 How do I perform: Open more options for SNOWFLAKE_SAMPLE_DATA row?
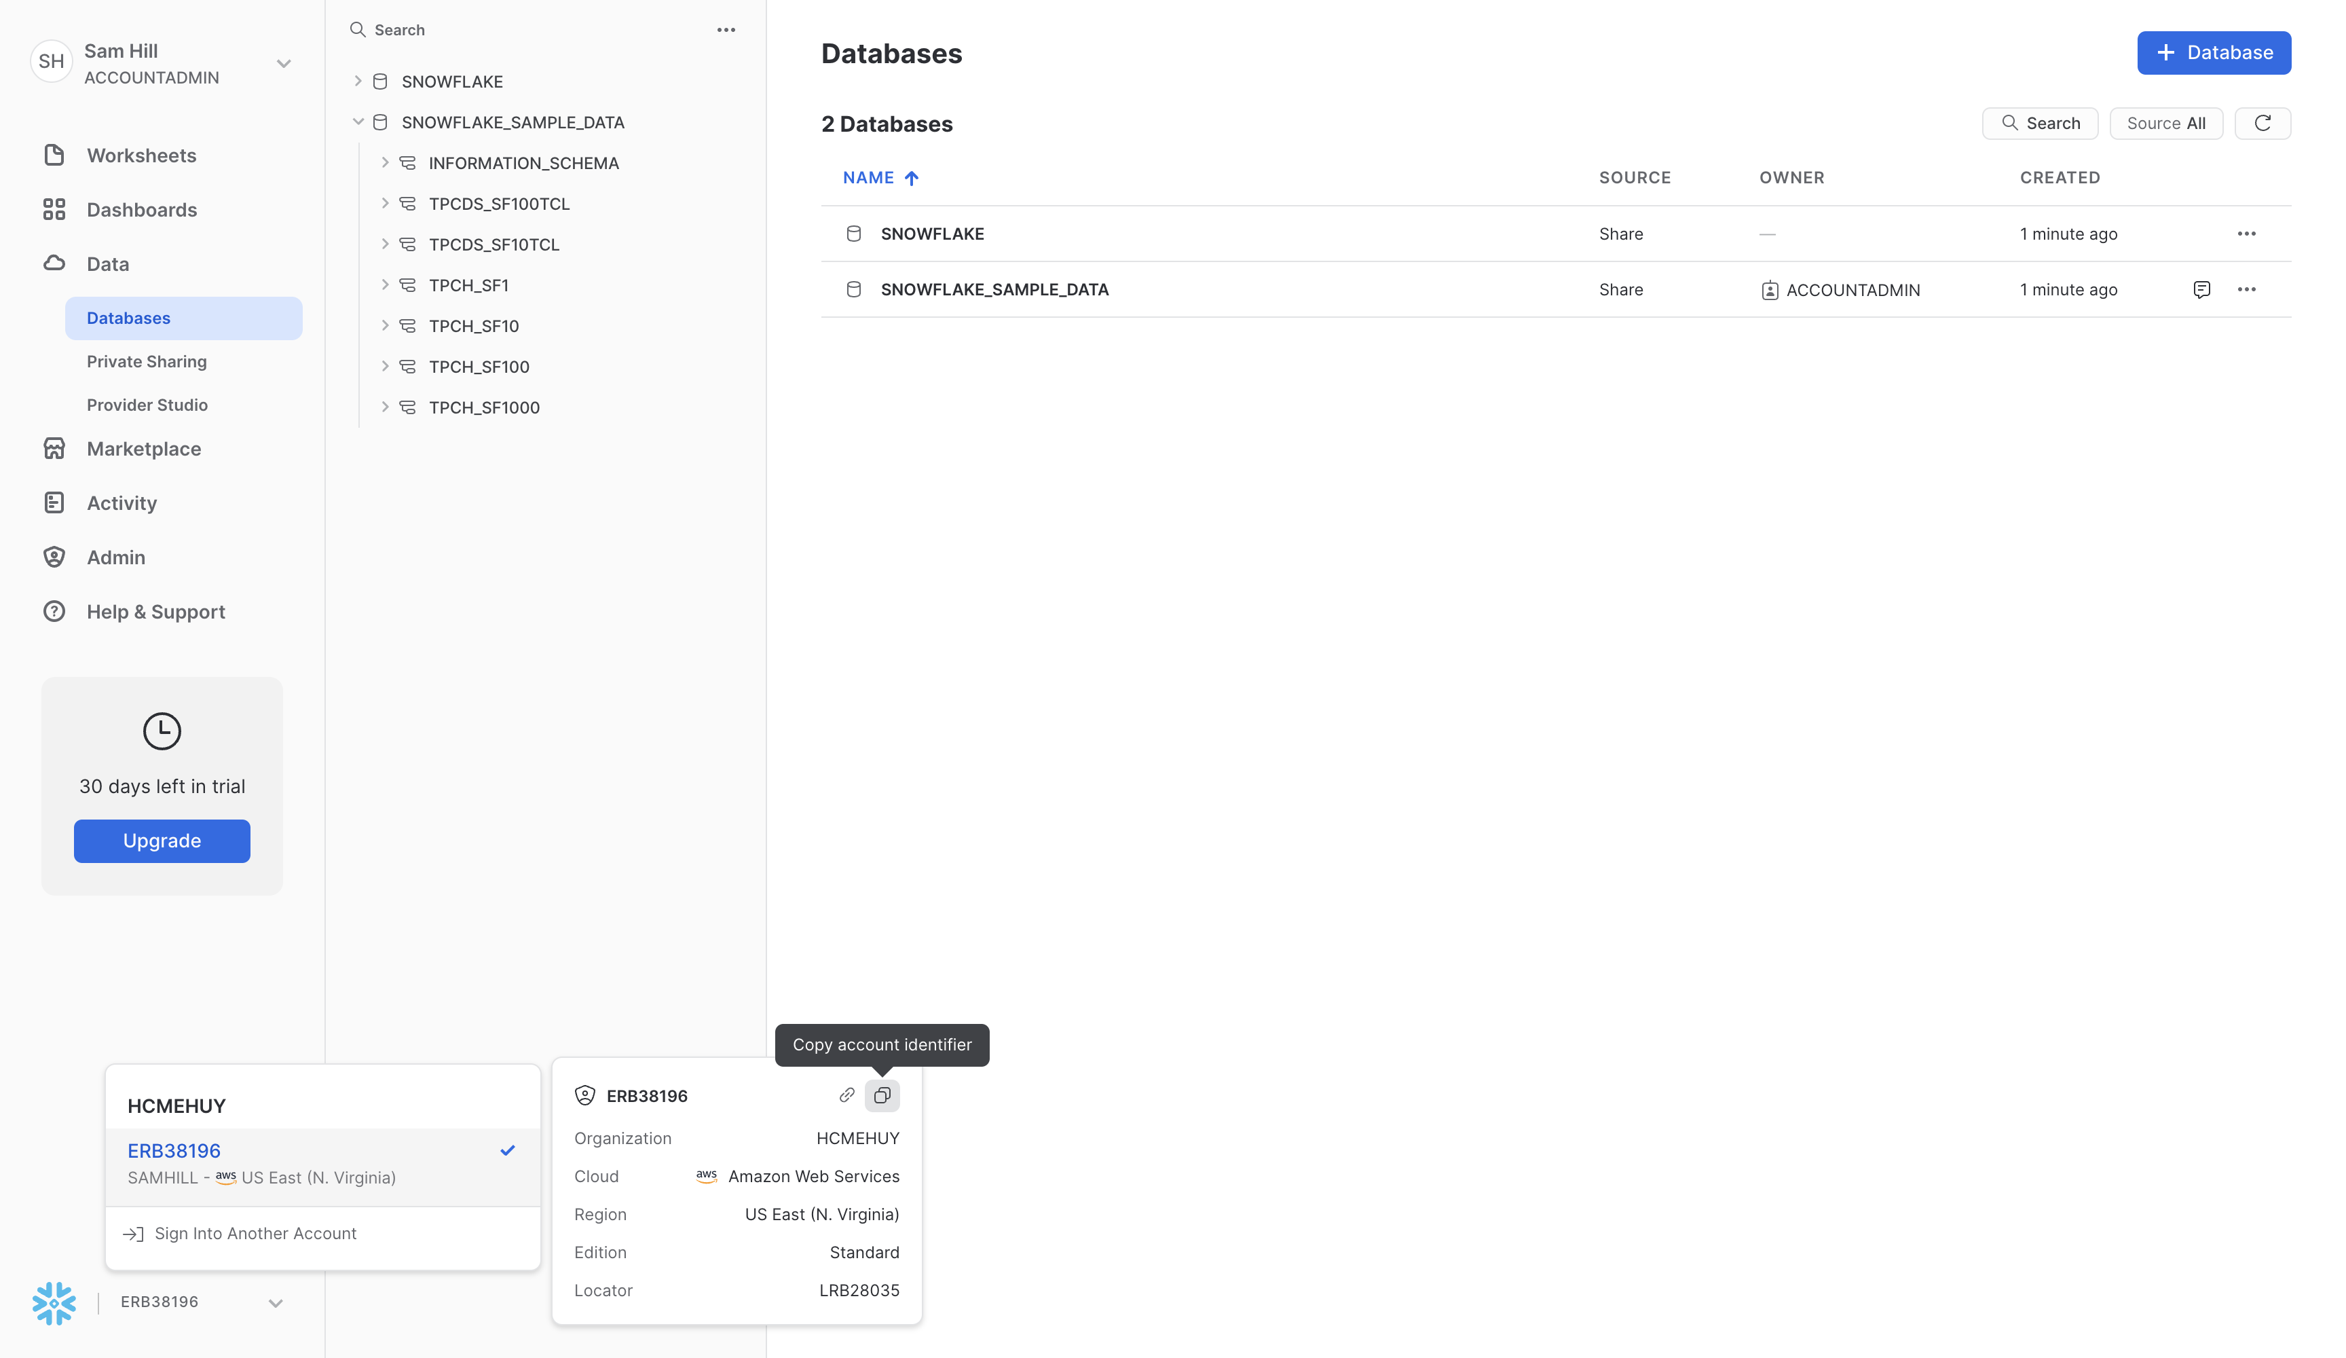tap(2246, 290)
